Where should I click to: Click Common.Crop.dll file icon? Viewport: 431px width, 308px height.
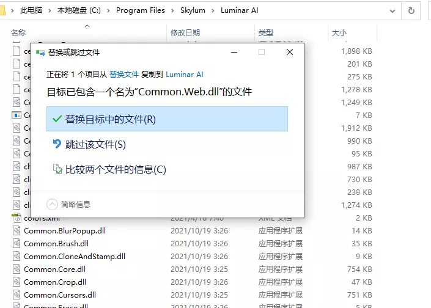17,282
